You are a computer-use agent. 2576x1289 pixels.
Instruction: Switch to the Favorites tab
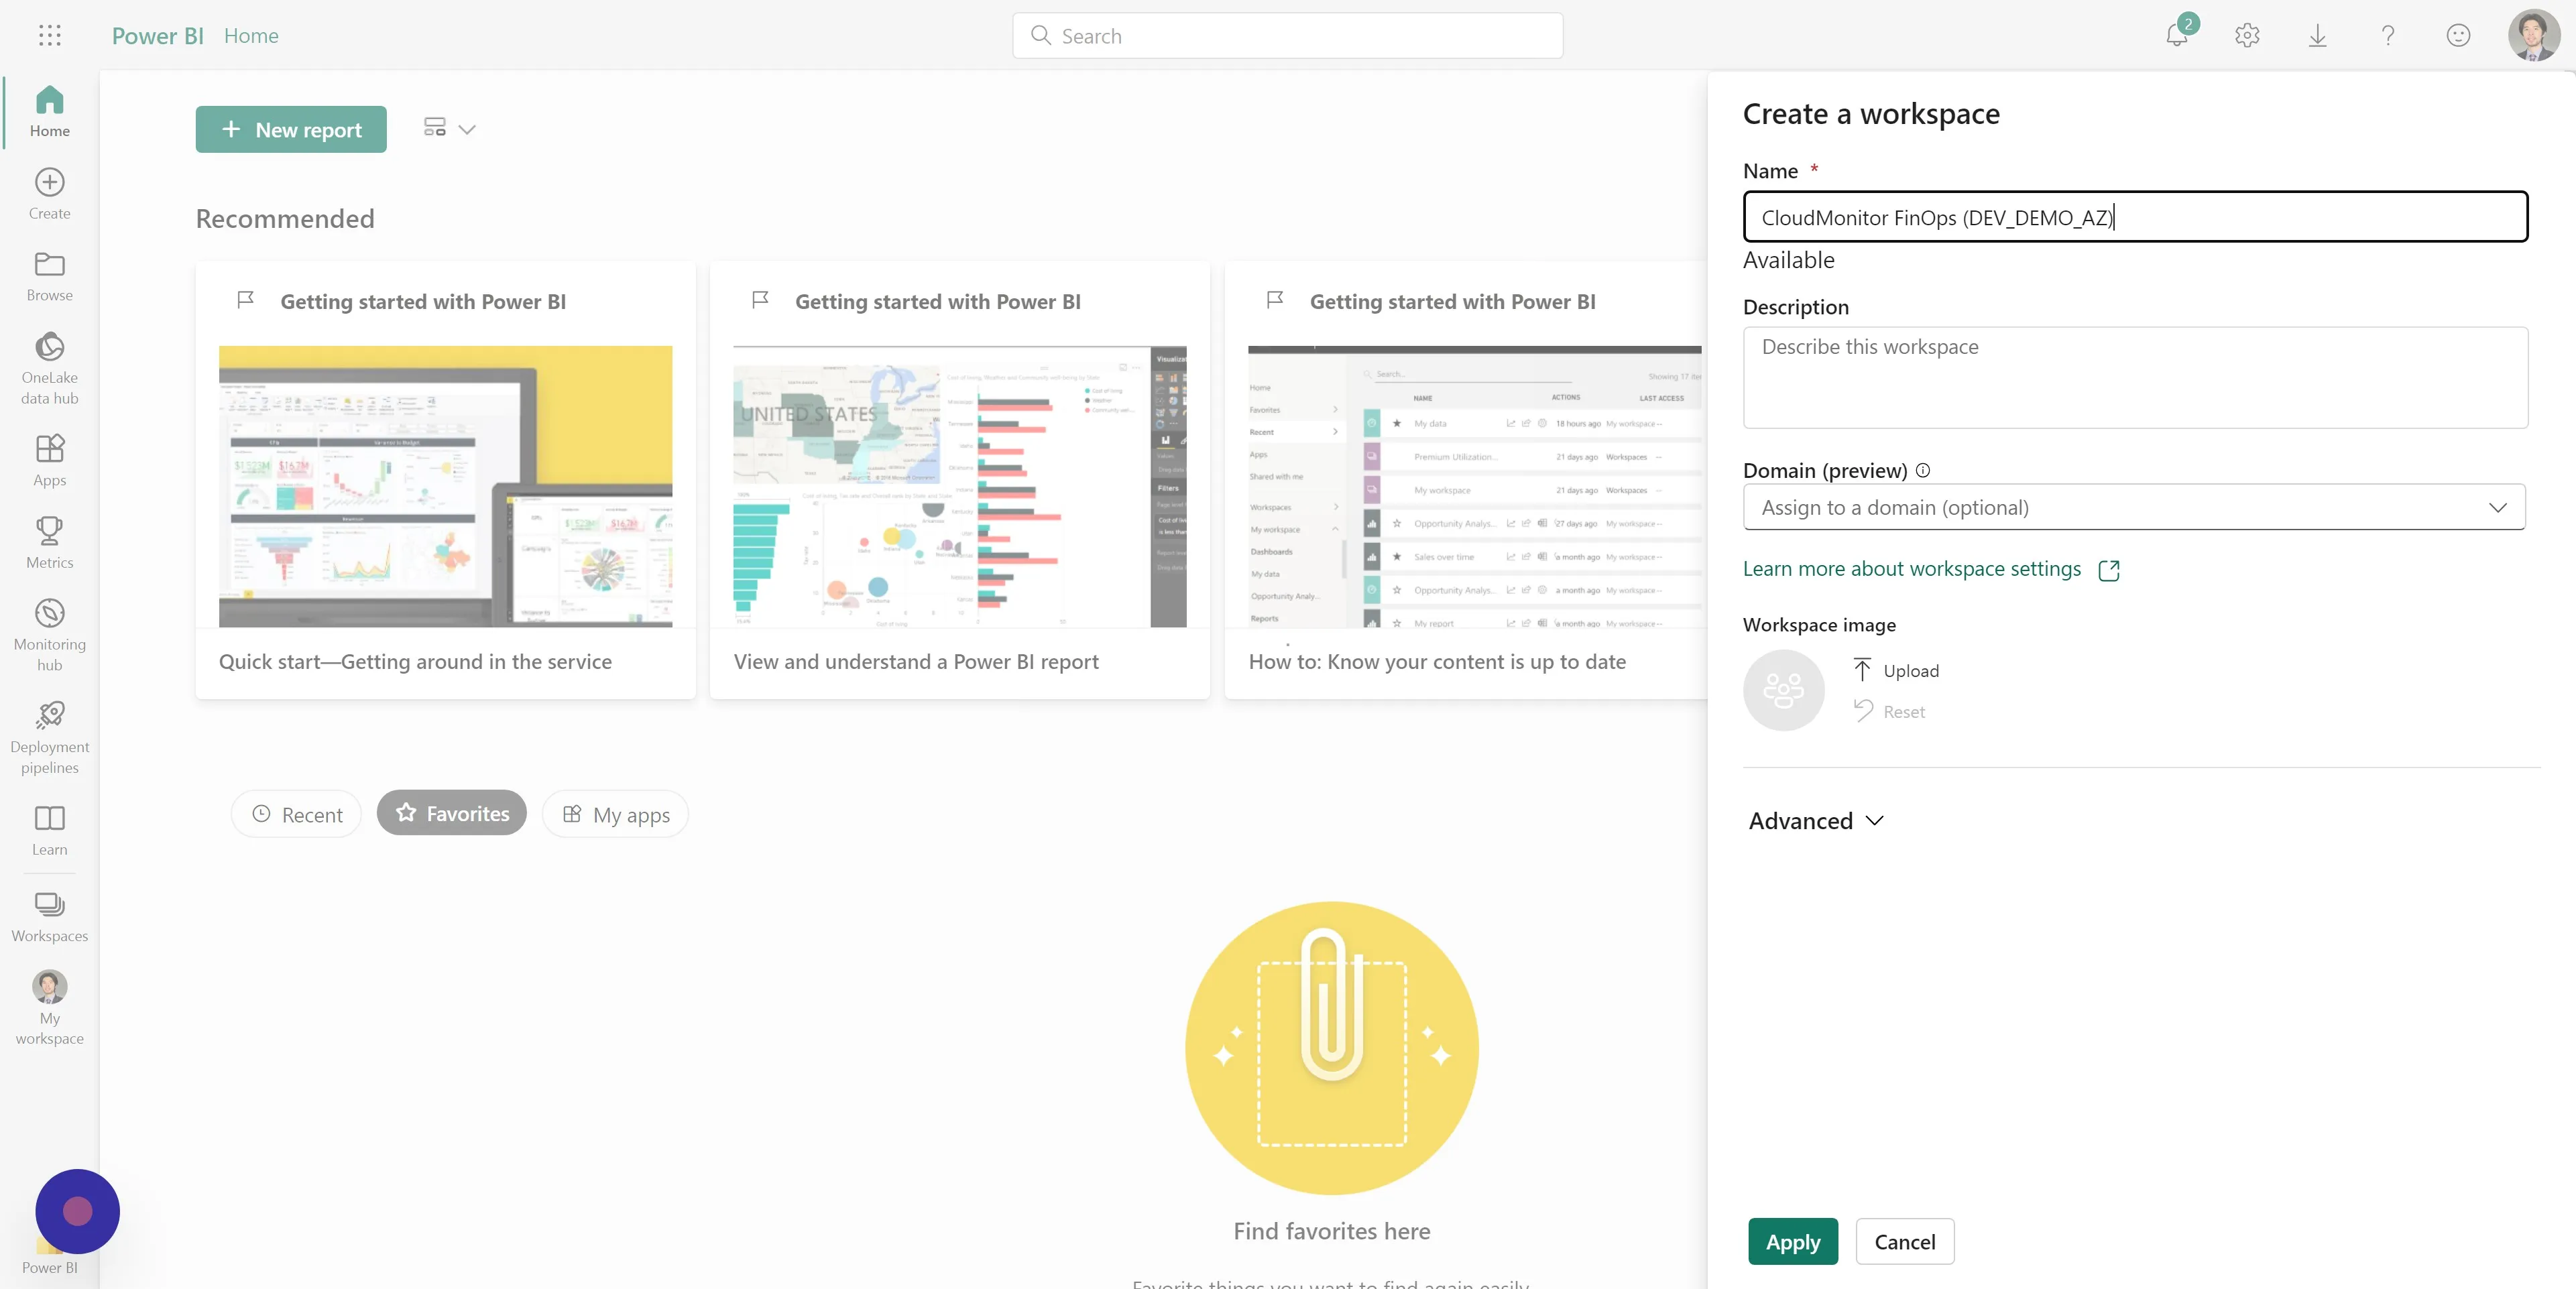pos(452,813)
